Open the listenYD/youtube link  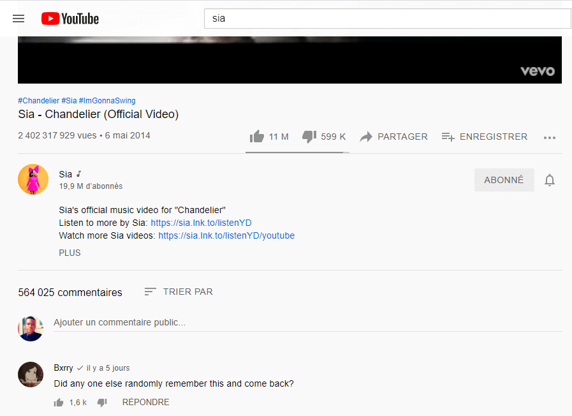coord(226,235)
